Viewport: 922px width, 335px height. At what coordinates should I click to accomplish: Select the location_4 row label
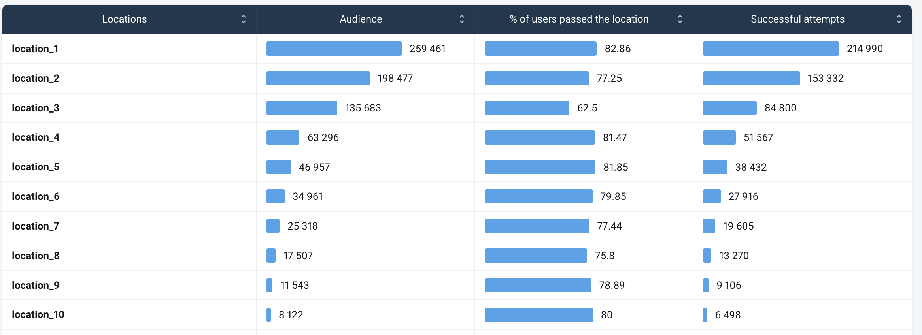pos(36,137)
